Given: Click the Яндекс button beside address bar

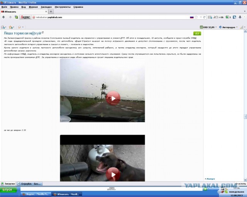Looking at the screenshot, I should click(x=25, y=17).
